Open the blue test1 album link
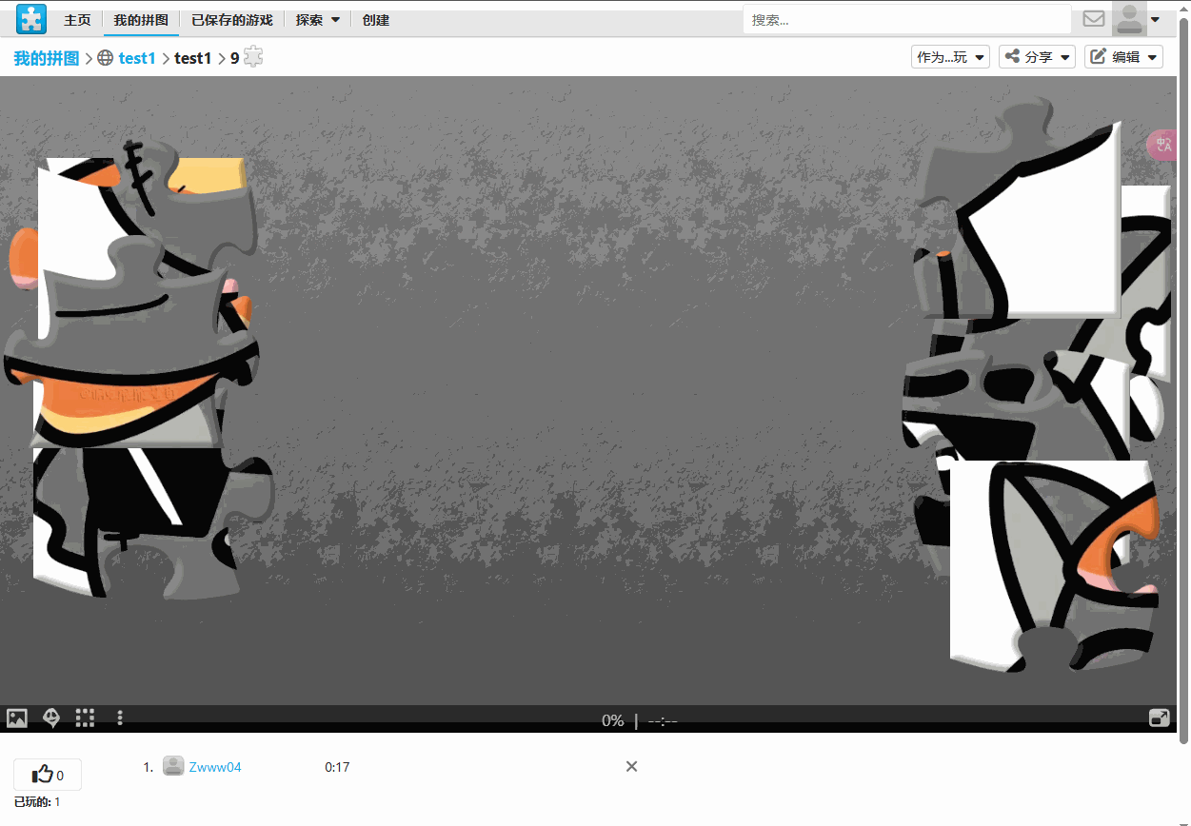This screenshot has height=826, width=1191. [x=137, y=58]
